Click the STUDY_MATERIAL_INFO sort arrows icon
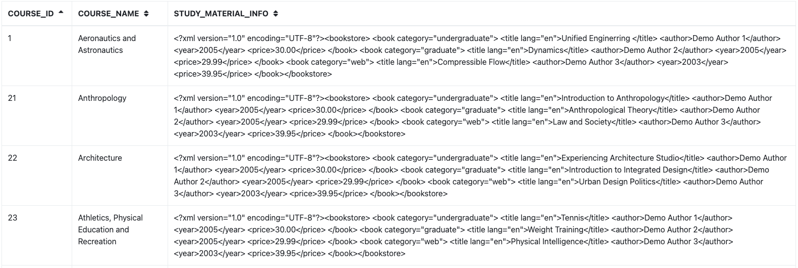The image size is (798, 268). click(275, 14)
